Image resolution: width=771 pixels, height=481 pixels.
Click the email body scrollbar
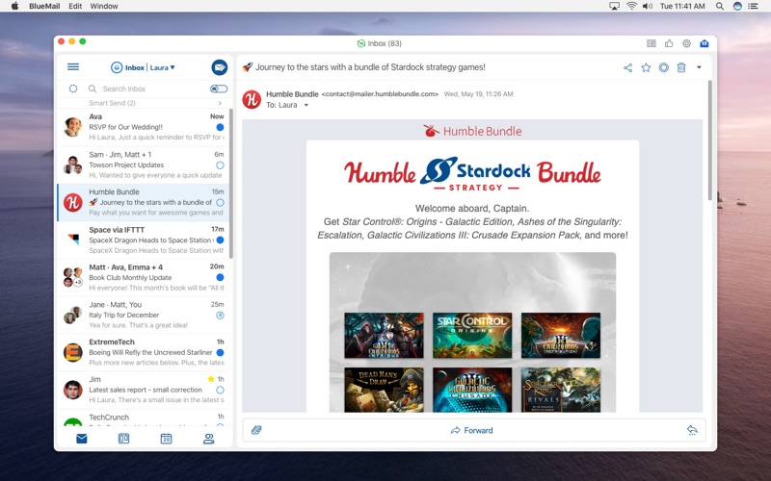(709, 139)
